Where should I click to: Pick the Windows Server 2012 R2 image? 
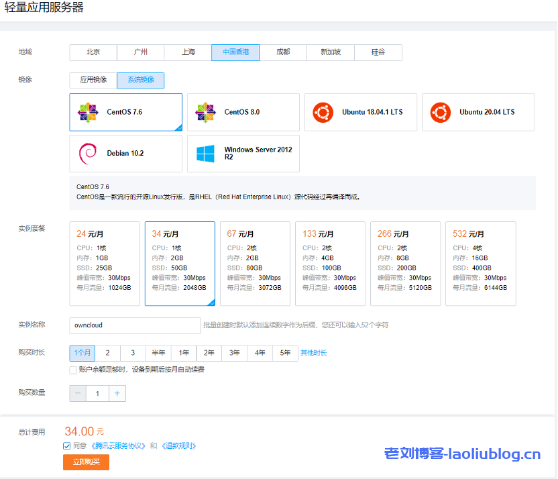243,153
